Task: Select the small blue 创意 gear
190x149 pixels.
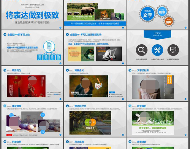Action: [162, 11]
